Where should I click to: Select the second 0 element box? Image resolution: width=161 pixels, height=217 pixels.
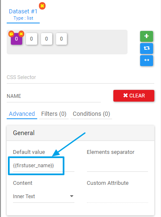point(31,39)
